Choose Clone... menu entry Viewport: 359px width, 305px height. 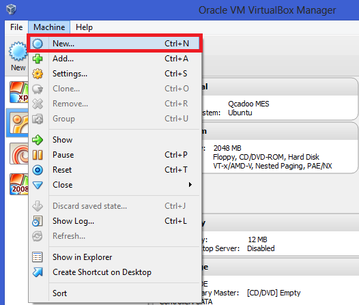click(115, 89)
